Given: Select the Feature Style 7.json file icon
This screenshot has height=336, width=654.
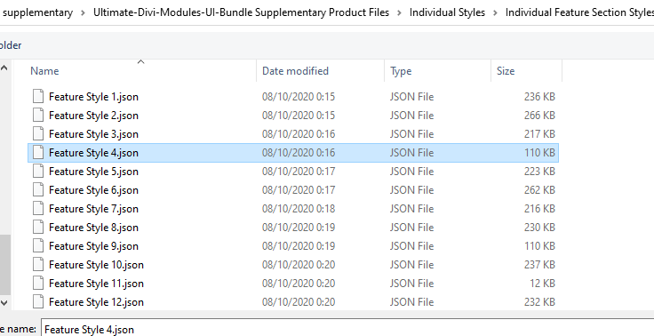Looking at the screenshot, I should coord(38,209).
